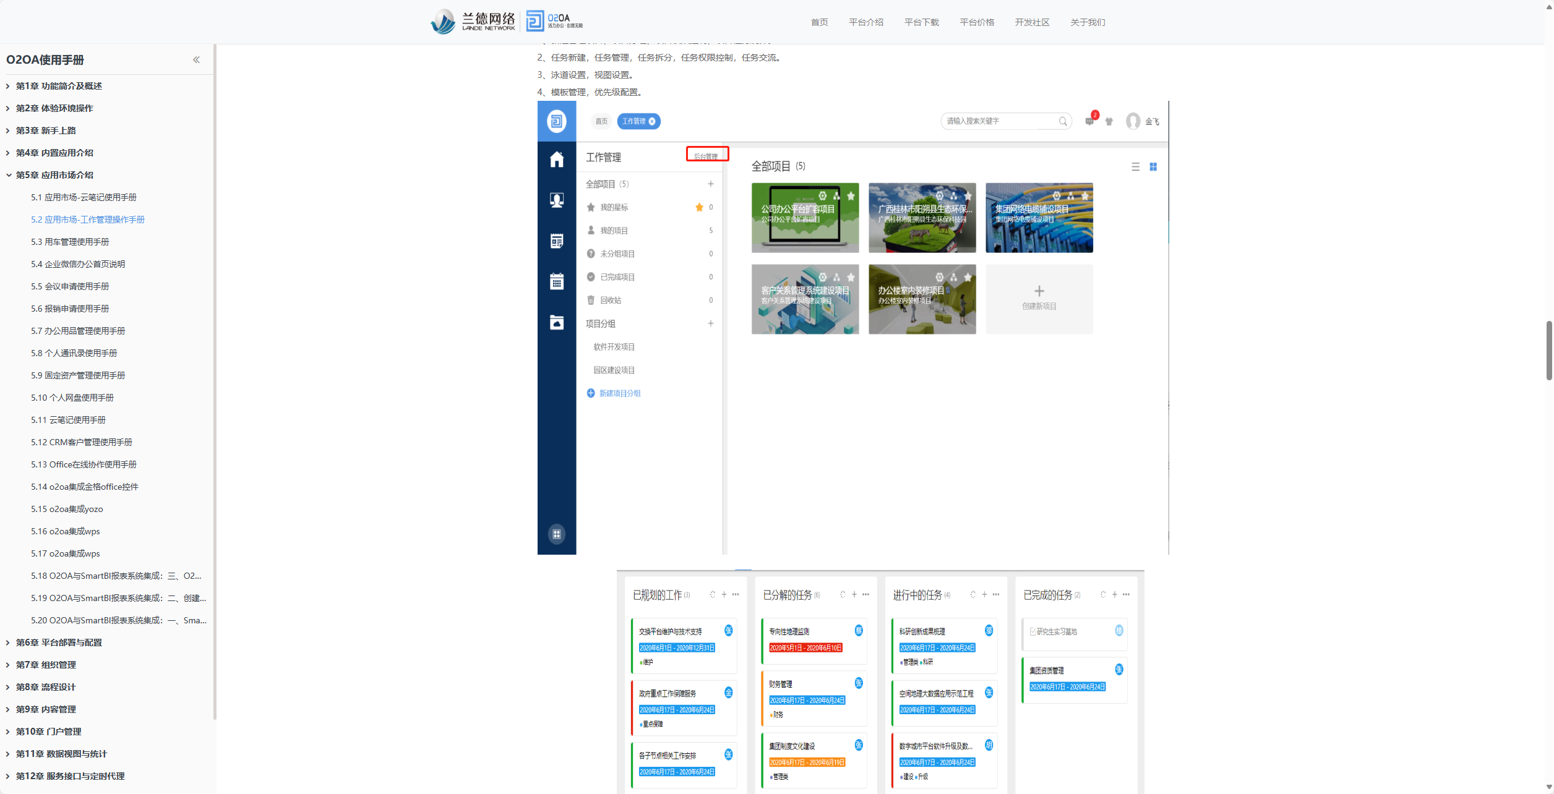
Task: Open 5.3 用车管理使用手册 link
Action: [x=70, y=242]
